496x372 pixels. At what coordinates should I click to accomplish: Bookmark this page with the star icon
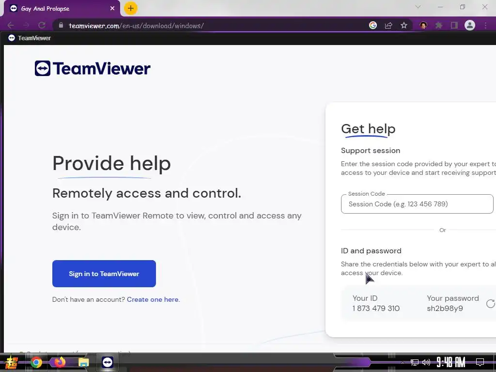point(404,25)
